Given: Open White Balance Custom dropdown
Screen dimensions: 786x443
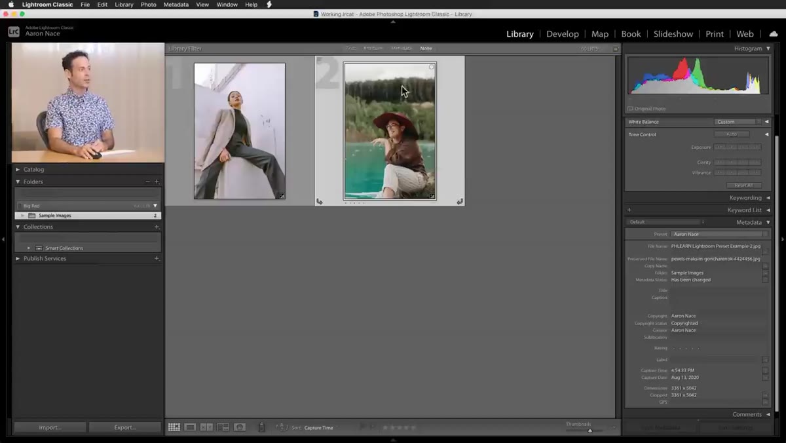Looking at the screenshot, I should 738,122.
